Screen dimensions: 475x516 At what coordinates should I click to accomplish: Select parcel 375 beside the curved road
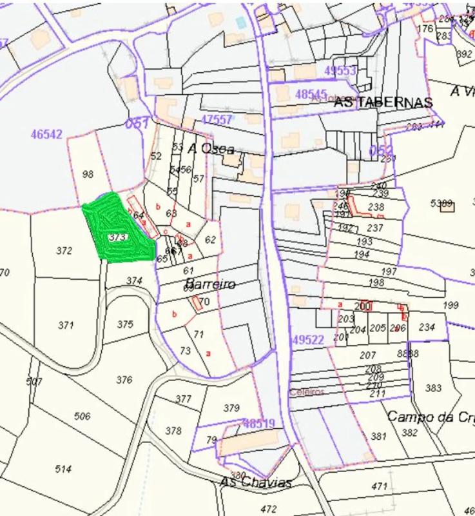(125, 324)
